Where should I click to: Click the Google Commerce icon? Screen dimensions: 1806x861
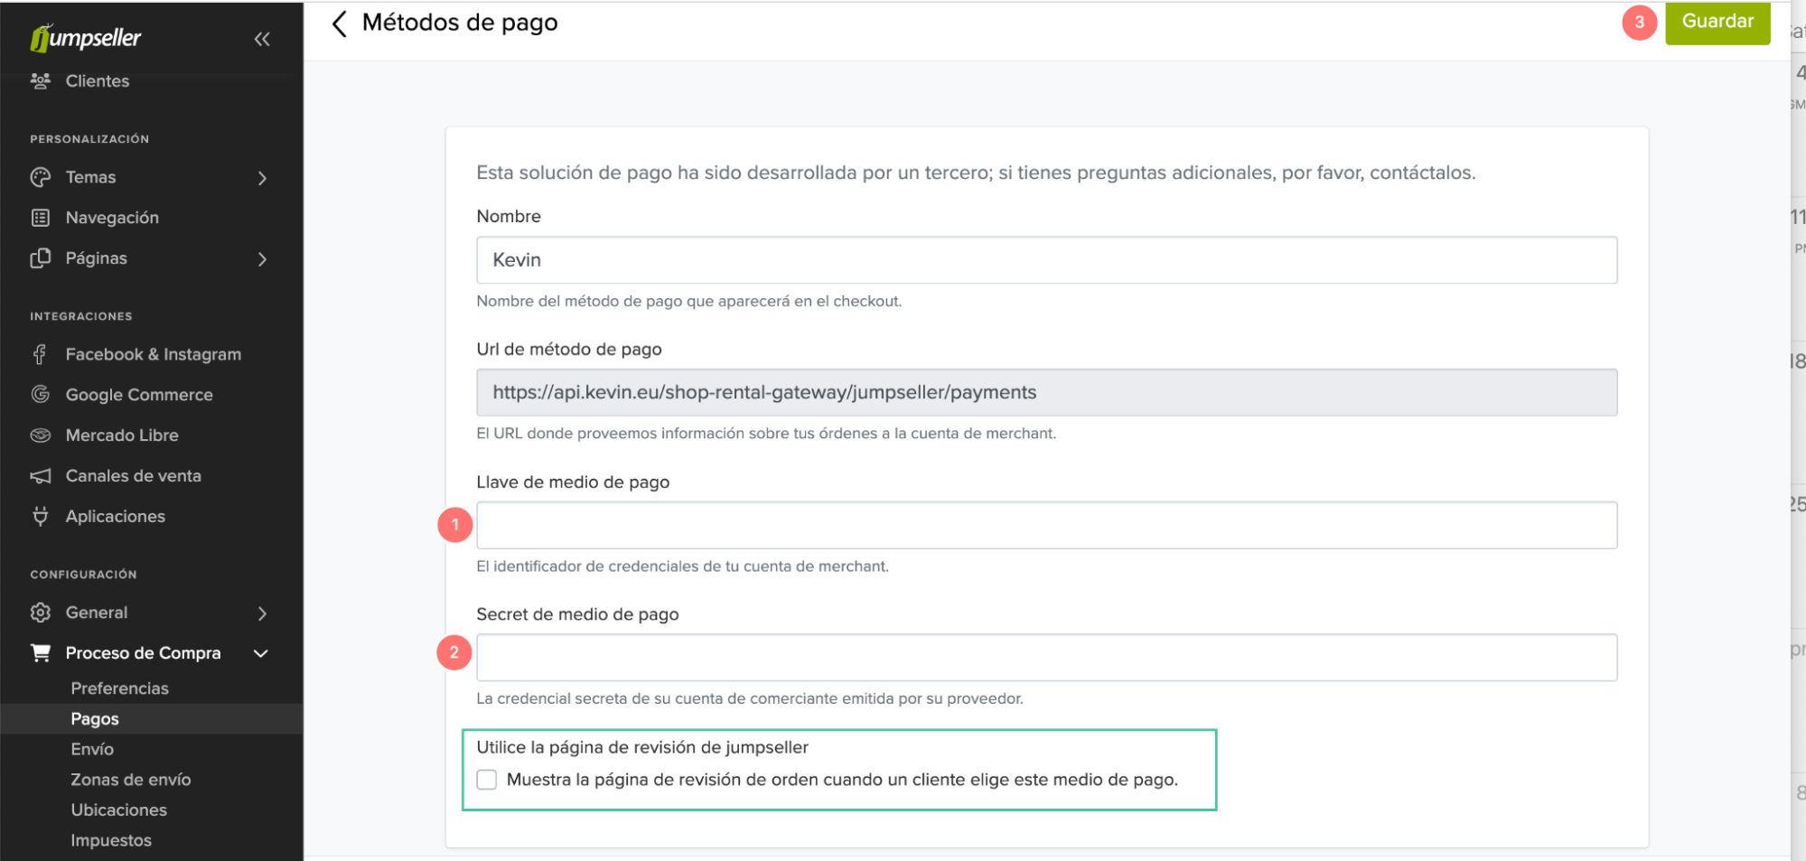click(41, 395)
